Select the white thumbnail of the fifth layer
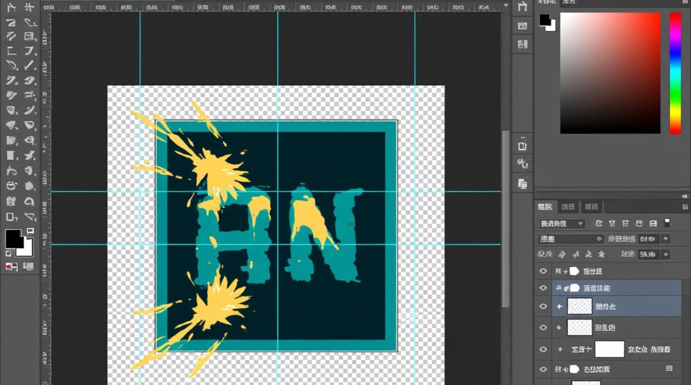691x385 pixels. tap(610, 349)
